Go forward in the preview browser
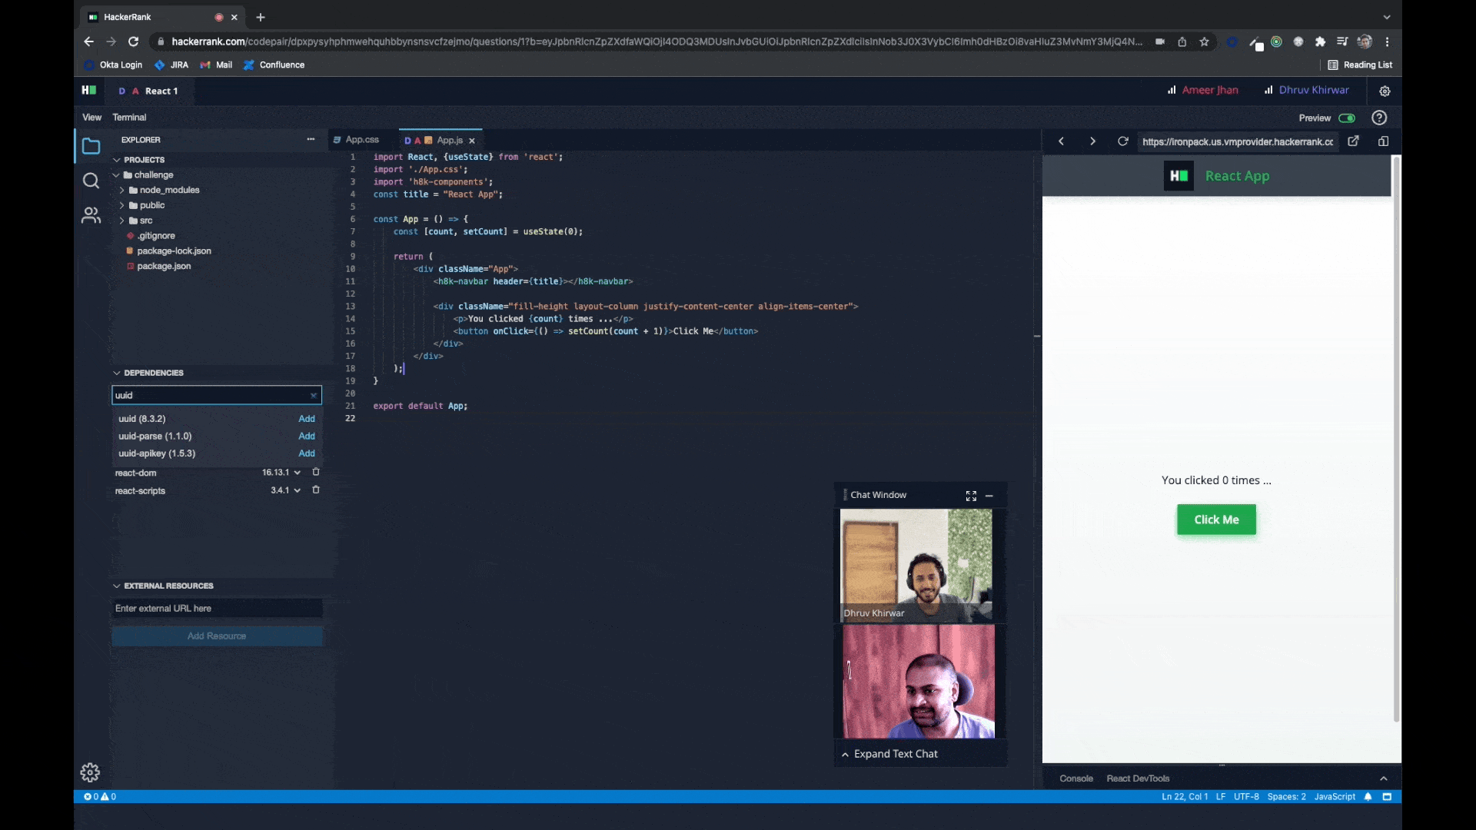 [1092, 141]
